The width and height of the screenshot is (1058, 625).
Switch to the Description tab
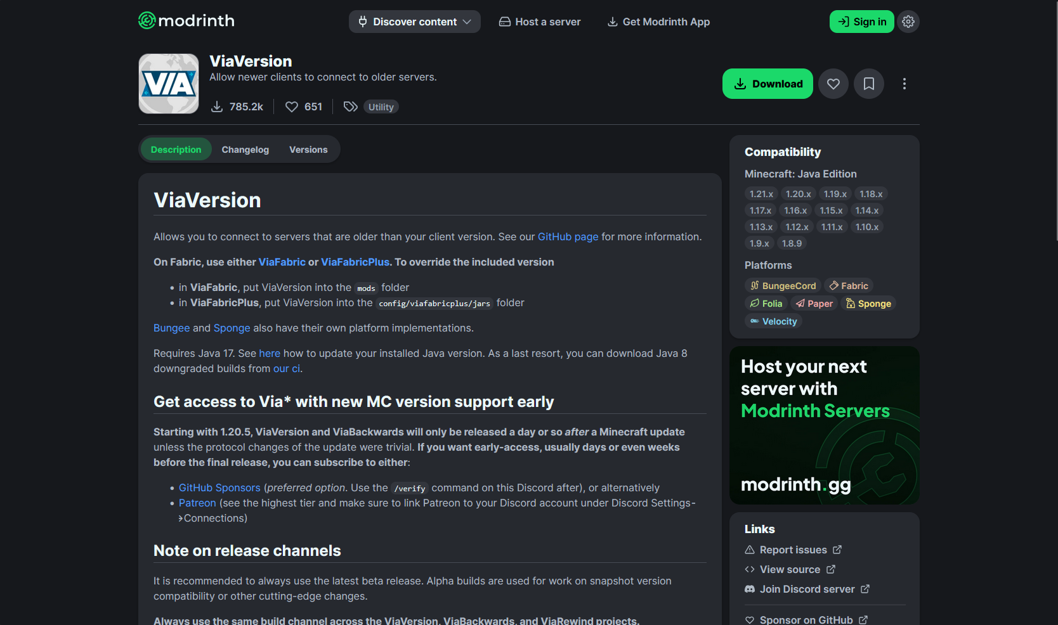176,150
